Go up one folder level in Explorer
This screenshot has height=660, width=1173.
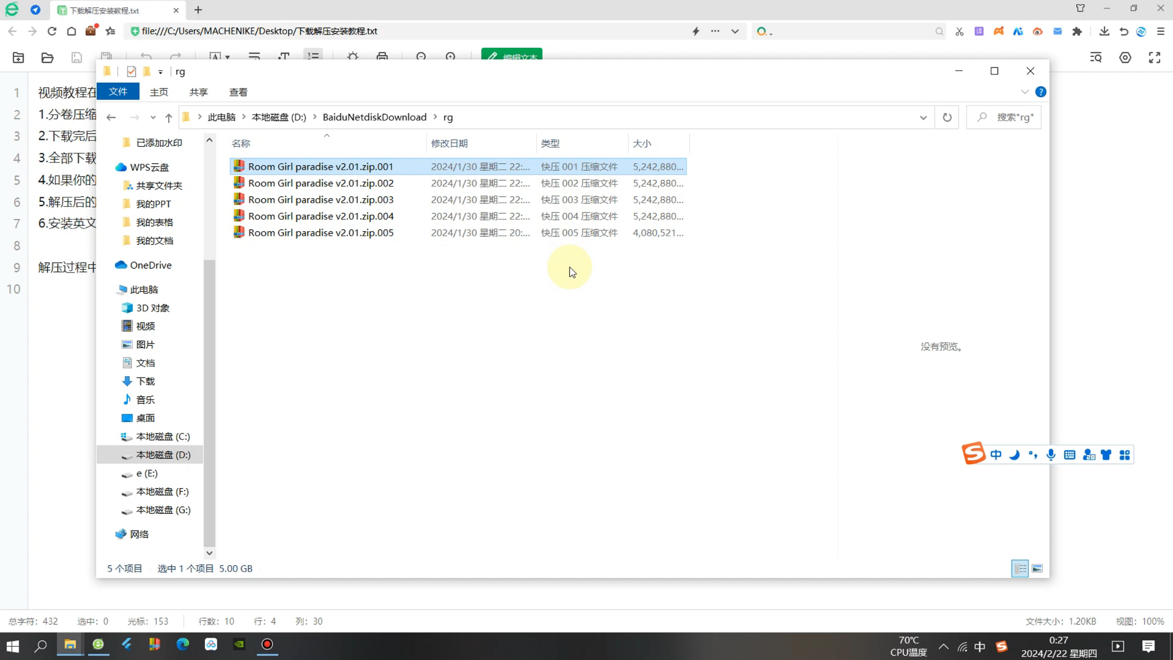[169, 117]
